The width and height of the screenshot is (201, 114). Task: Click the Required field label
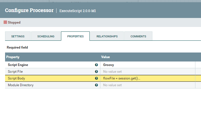17,47
